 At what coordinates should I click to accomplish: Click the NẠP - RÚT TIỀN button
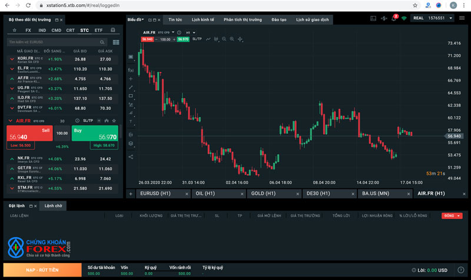coord(42,270)
